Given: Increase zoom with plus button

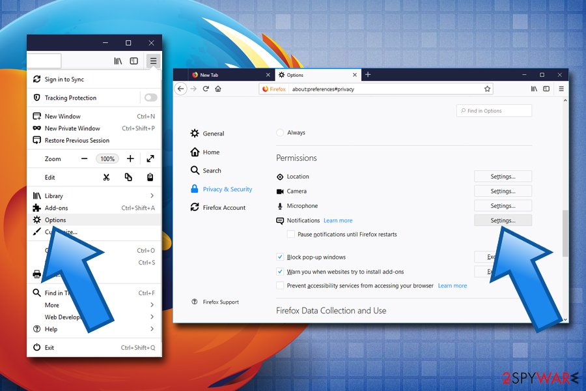Looking at the screenshot, I should point(130,158).
